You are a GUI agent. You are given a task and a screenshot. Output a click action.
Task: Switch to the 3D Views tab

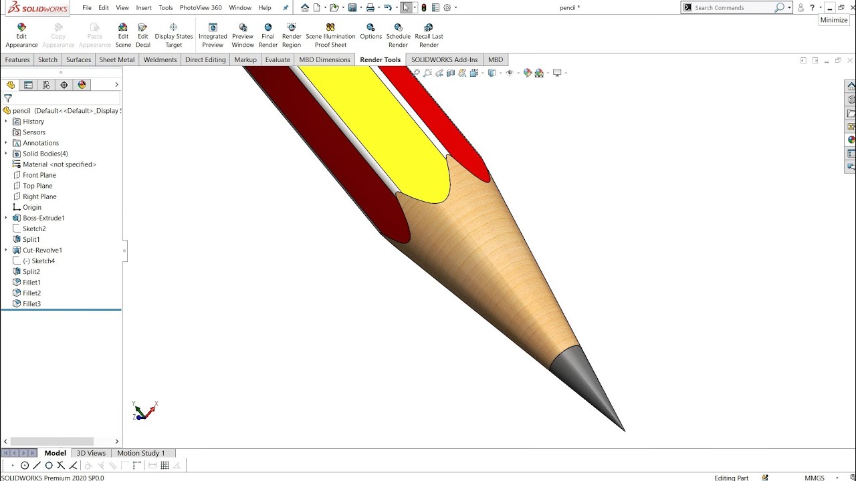point(91,453)
